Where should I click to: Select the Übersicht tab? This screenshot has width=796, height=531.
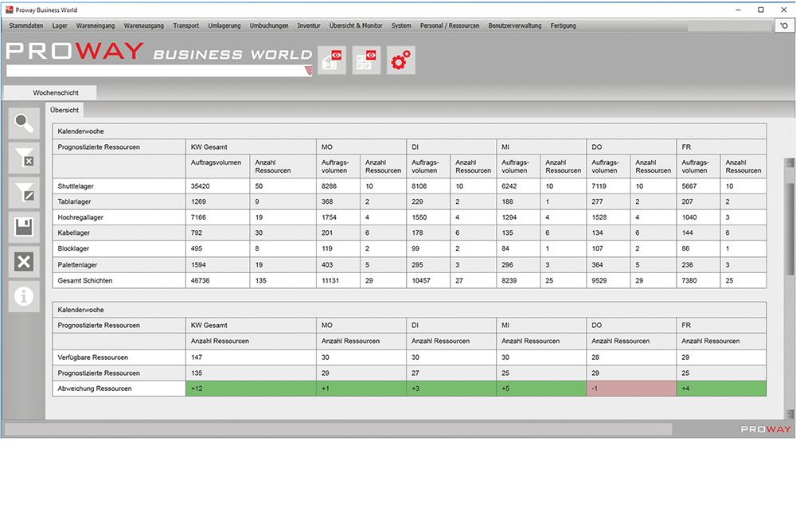(x=64, y=110)
